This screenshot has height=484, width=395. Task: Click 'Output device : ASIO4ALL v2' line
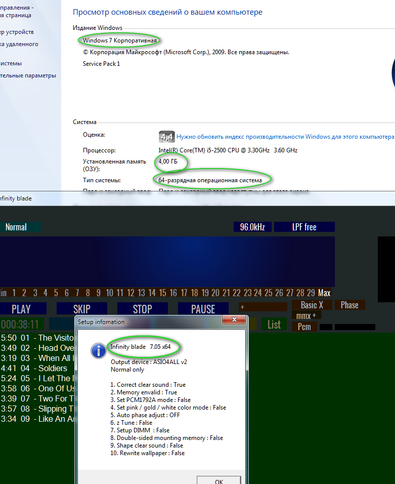click(149, 362)
